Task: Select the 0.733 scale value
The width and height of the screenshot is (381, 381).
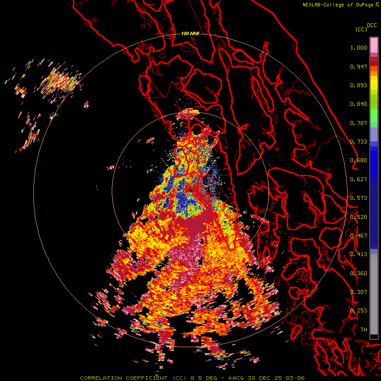Action: tap(359, 142)
